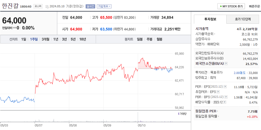Show the 일봉 daily candle chart
Screen dimensions: 261x130
coord(140,39)
